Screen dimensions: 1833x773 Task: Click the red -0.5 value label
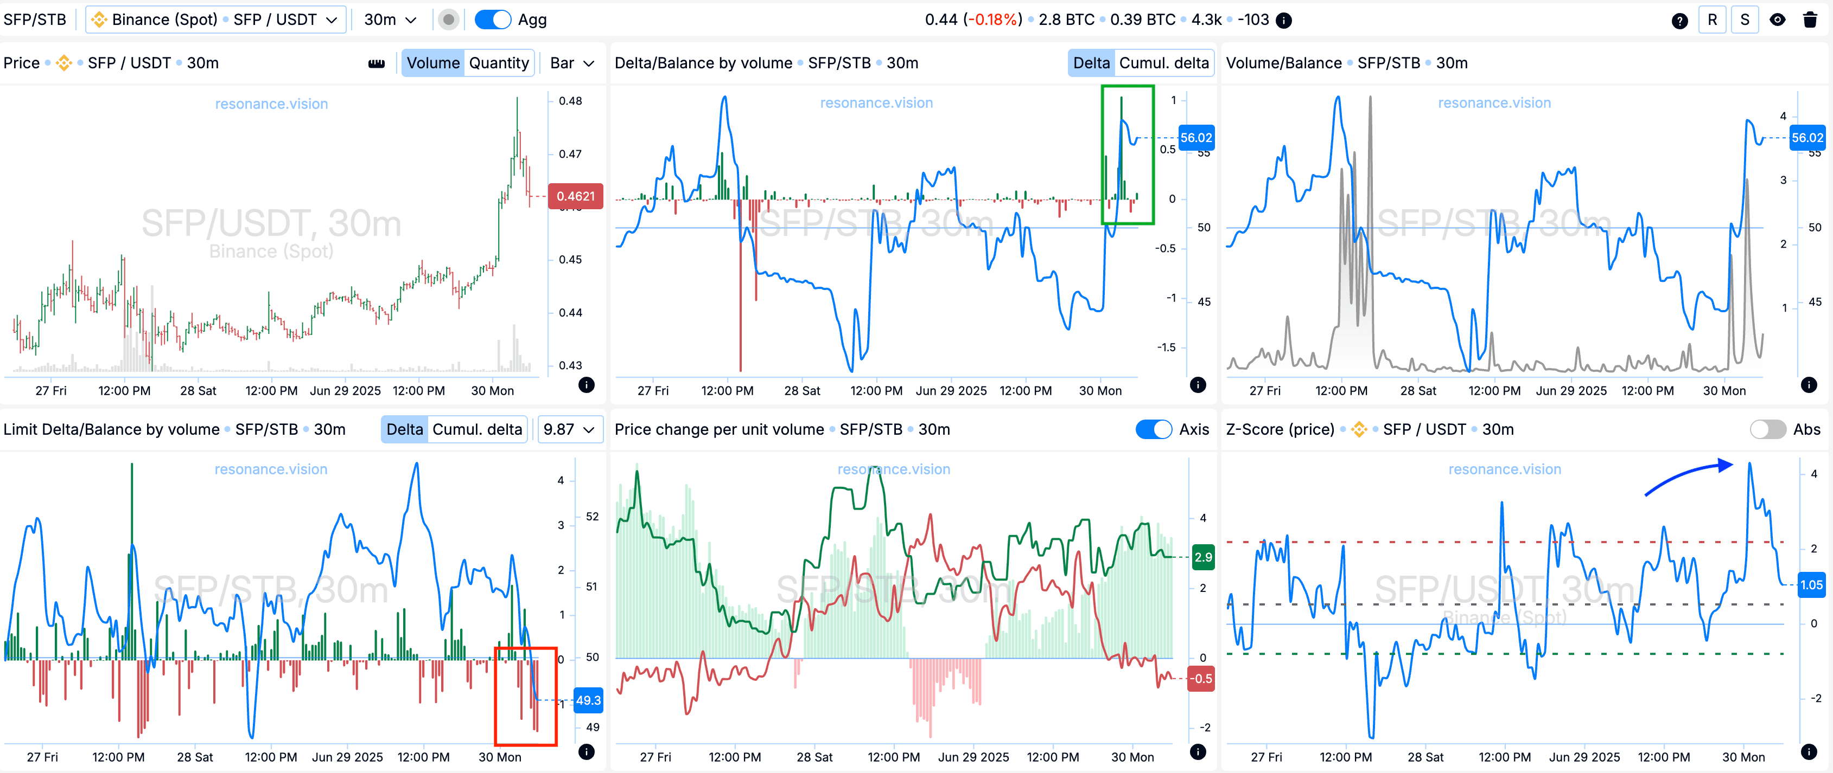1201,679
